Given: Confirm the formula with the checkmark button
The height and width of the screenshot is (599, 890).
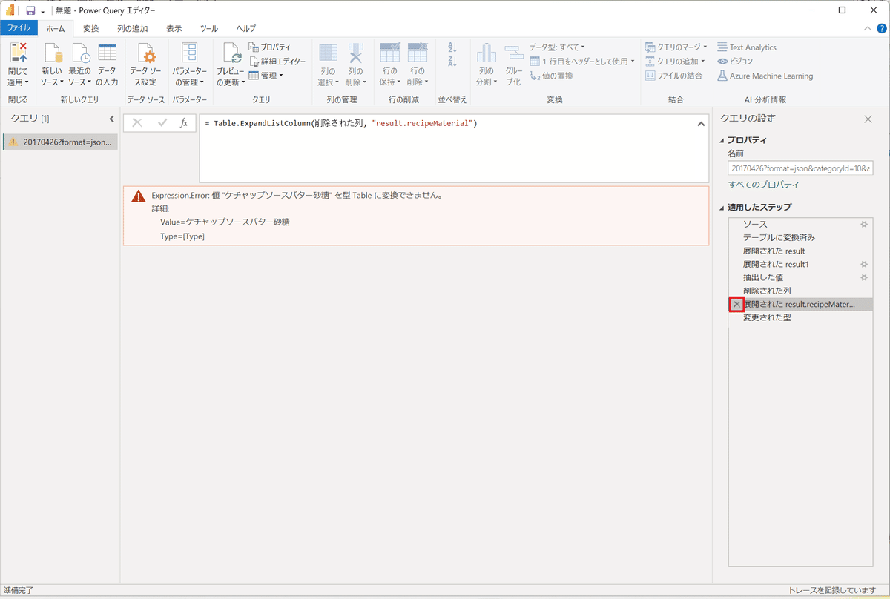Looking at the screenshot, I should 162,123.
